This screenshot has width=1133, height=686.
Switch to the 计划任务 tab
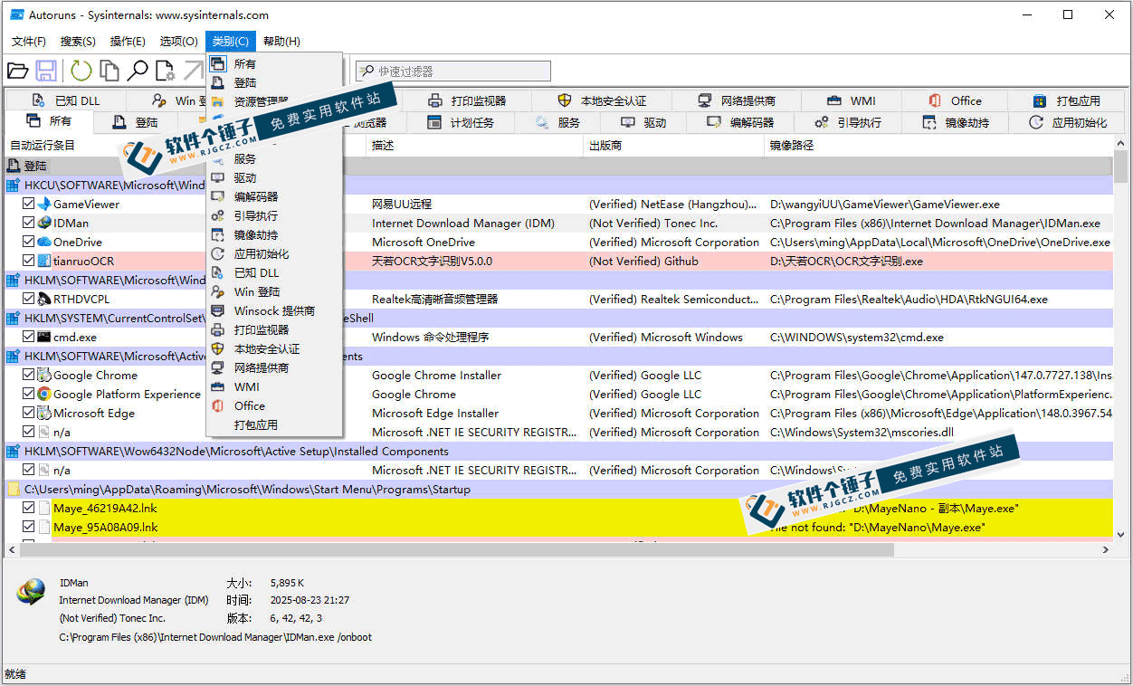461,123
